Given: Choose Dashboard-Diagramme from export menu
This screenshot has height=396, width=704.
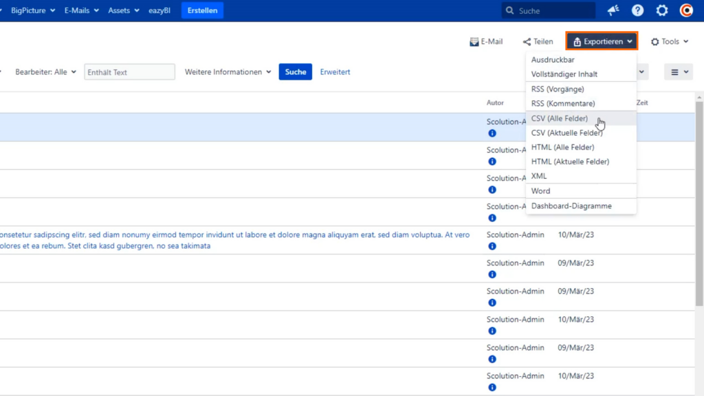Looking at the screenshot, I should tap(571, 206).
